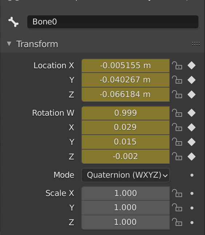Screen dimensions: 205x235
Task: Toggle lock for Rotation W
Action: [177, 113]
